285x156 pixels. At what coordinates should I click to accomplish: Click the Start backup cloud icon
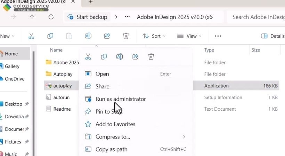[70, 17]
